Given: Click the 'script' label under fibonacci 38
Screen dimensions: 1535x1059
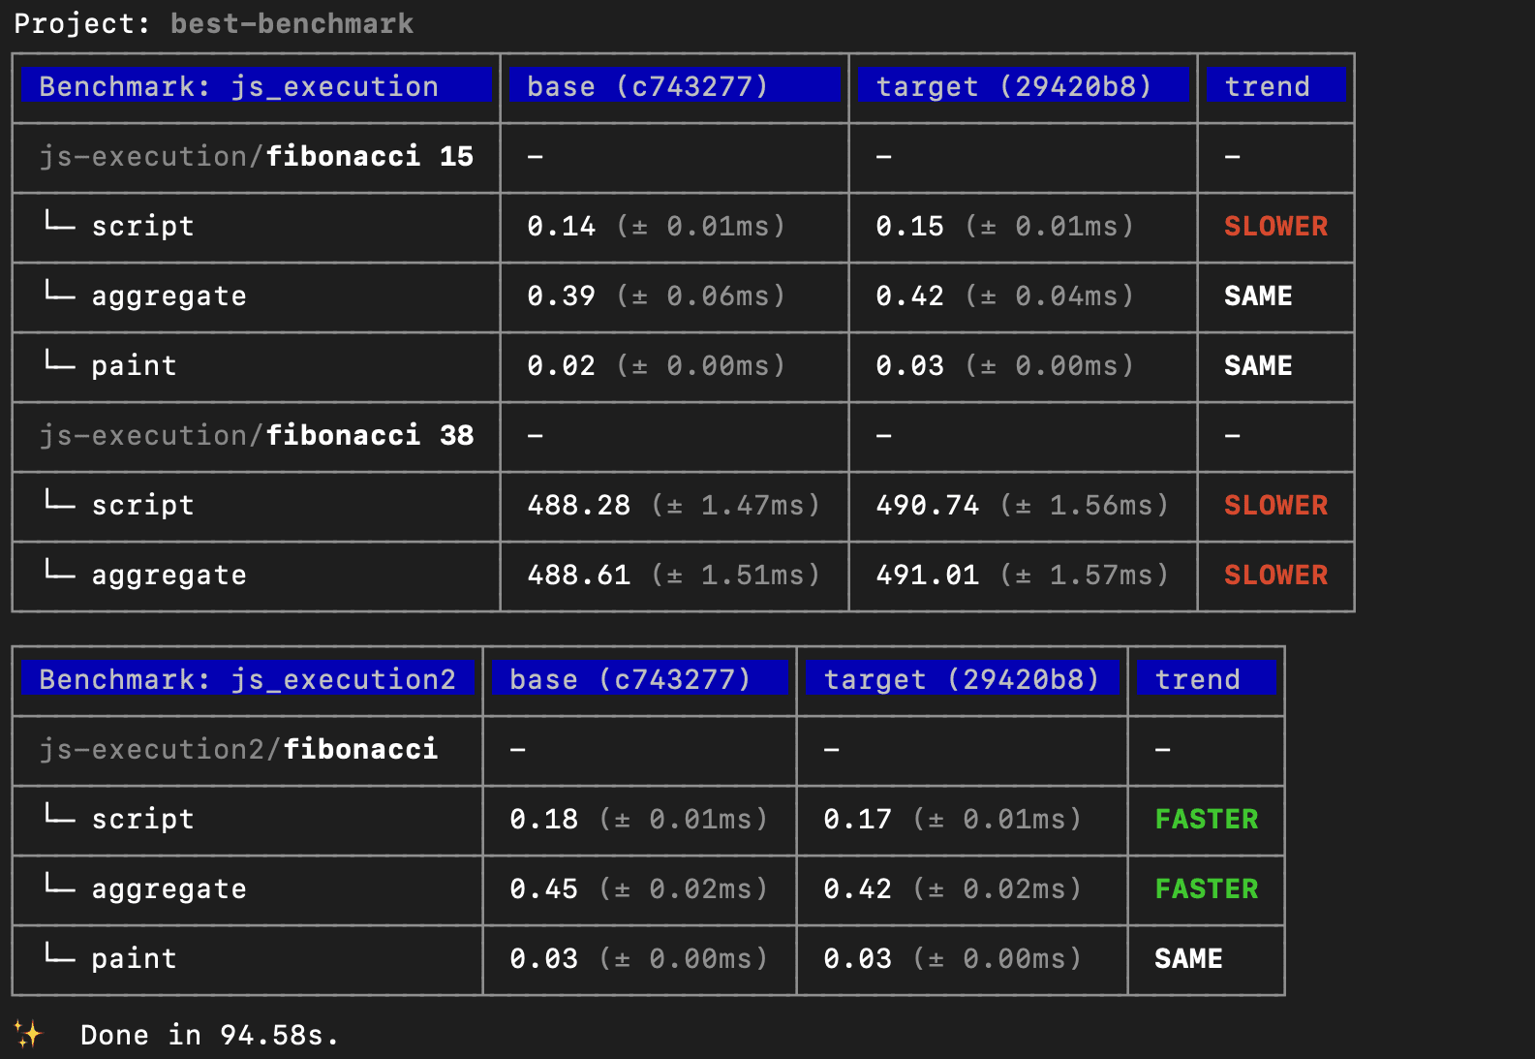Looking at the screenshot, I should [143, 506].
